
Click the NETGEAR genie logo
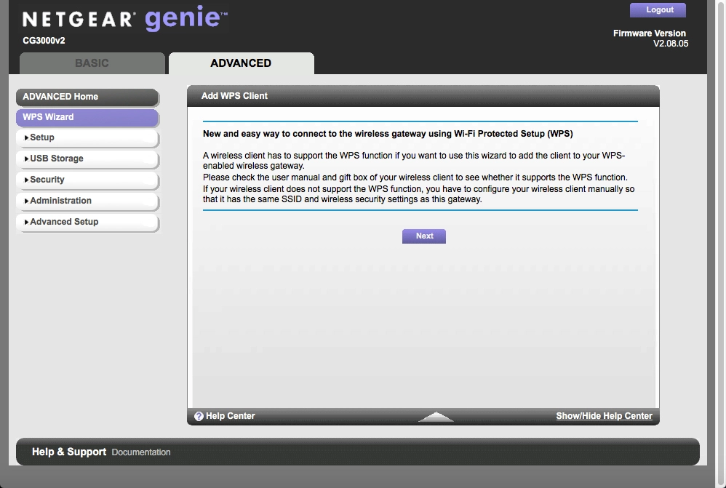tap(125, 18)
